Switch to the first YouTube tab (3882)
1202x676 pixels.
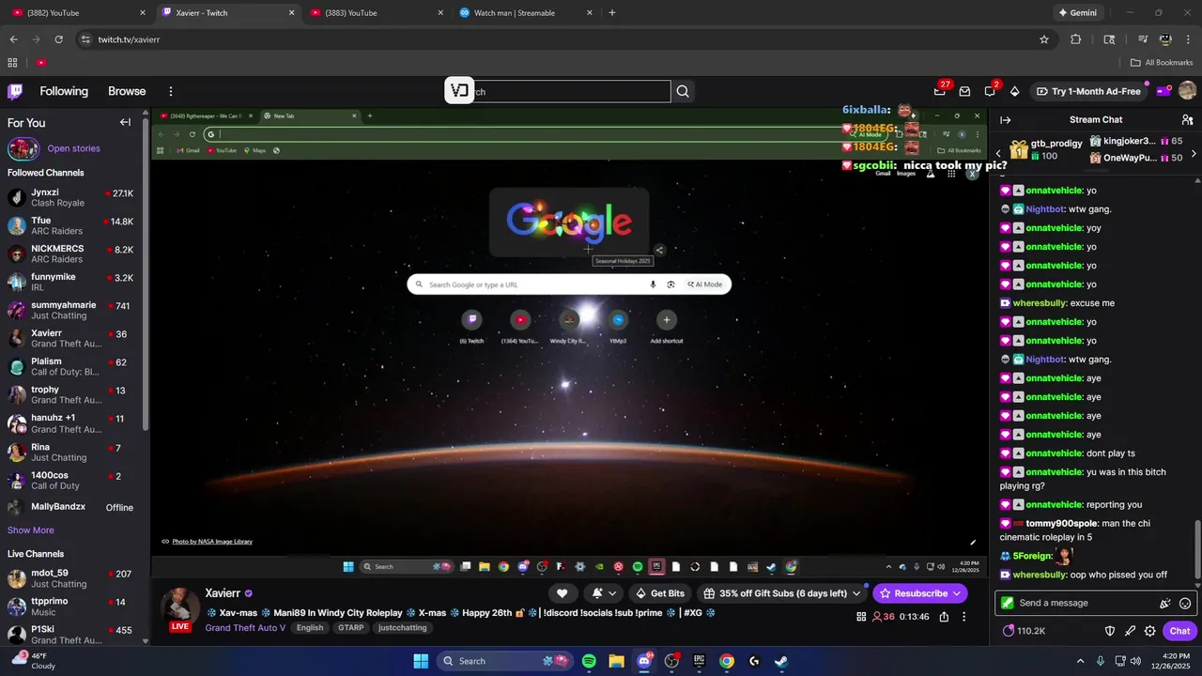[77, 13]
